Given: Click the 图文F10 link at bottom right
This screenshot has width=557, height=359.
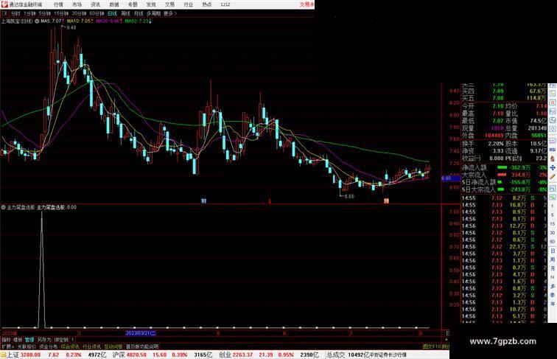Looking at the screenshot, I should click(432, 346).
